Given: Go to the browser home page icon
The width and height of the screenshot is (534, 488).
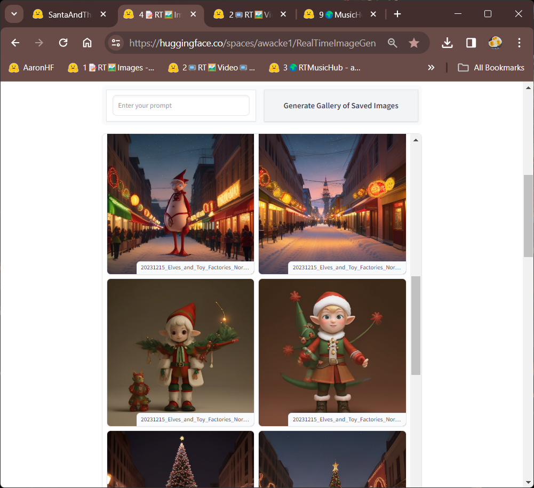Looking at the screenshot, I should [x=87, y=43].
